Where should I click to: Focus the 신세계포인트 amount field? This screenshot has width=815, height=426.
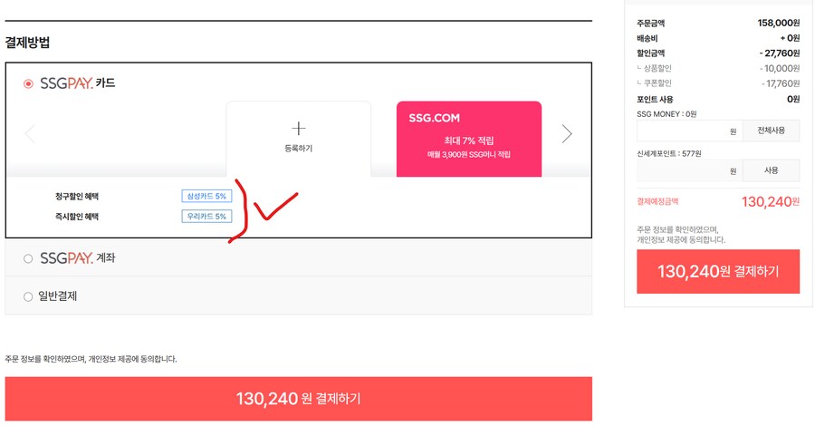(x=690, y=170)
